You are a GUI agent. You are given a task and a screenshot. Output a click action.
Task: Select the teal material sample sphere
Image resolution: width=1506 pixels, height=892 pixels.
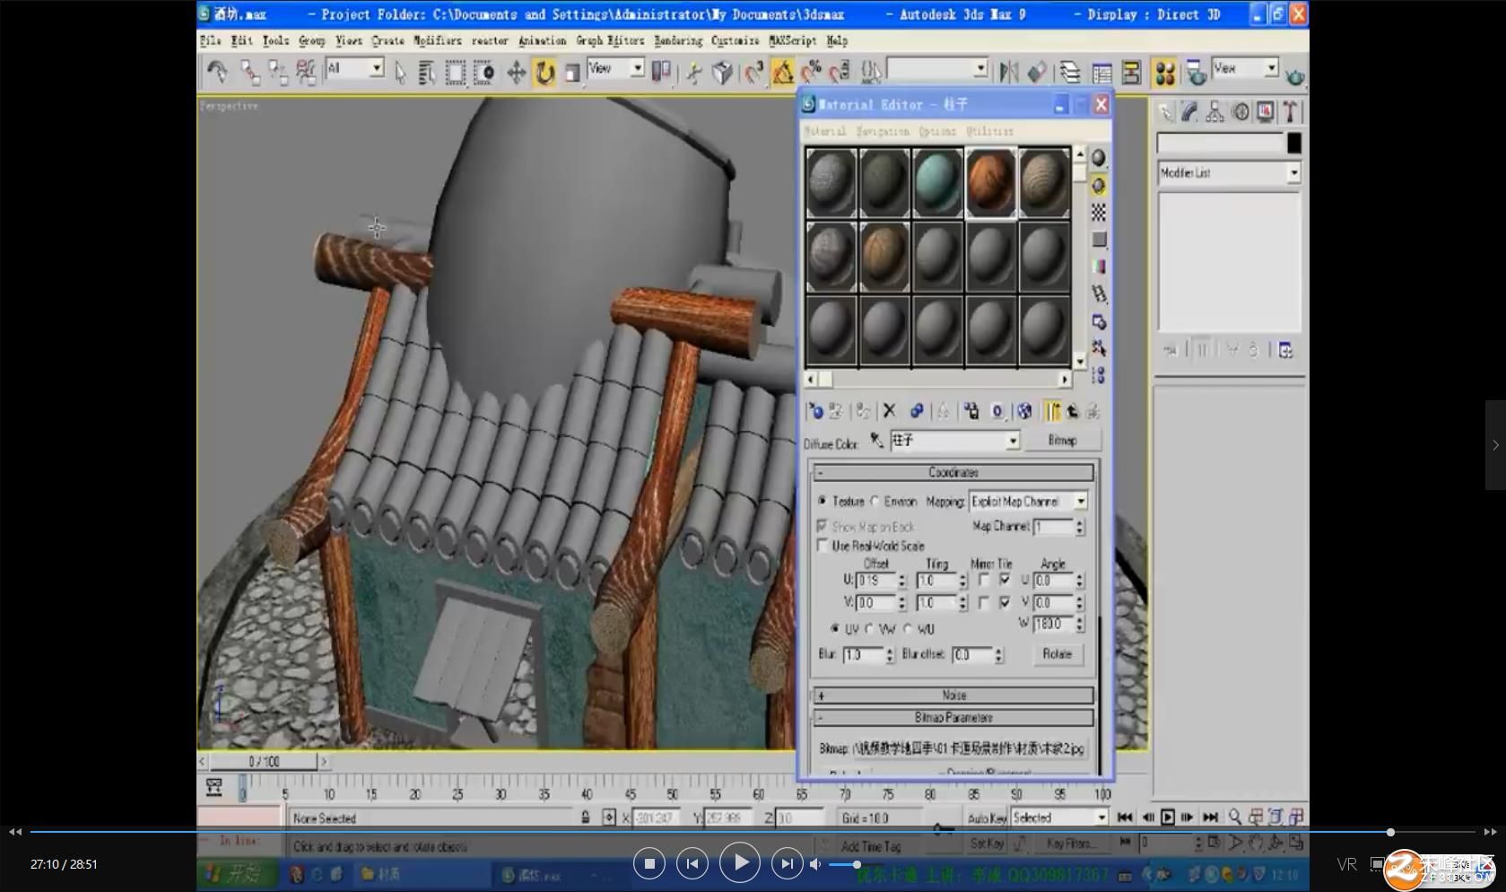tap(937, 183)
